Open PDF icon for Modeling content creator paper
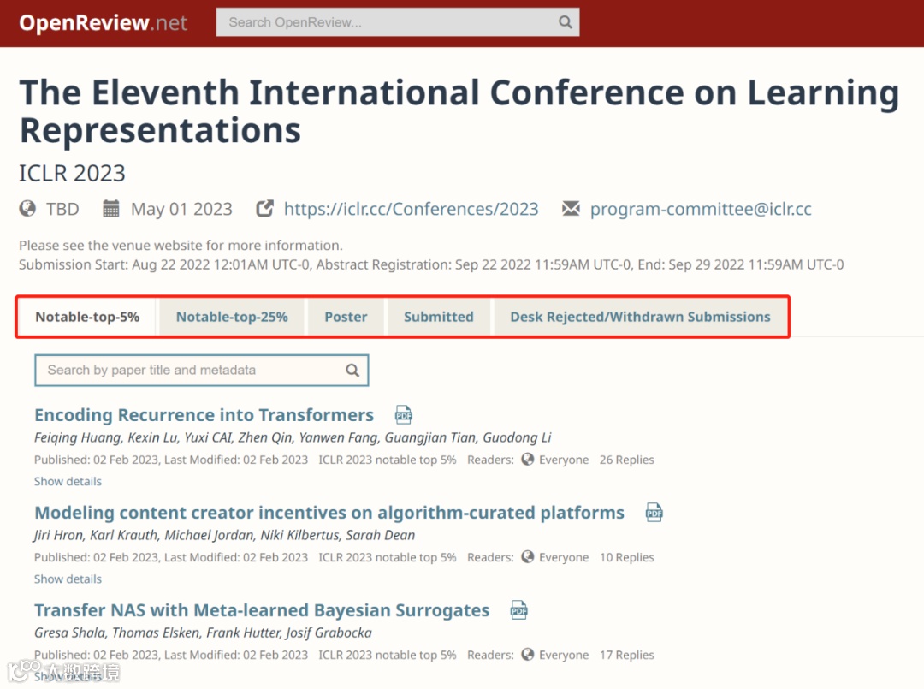 point(654,513)
